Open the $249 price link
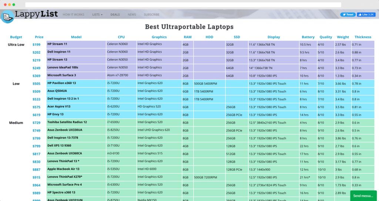 coord(37,68)
